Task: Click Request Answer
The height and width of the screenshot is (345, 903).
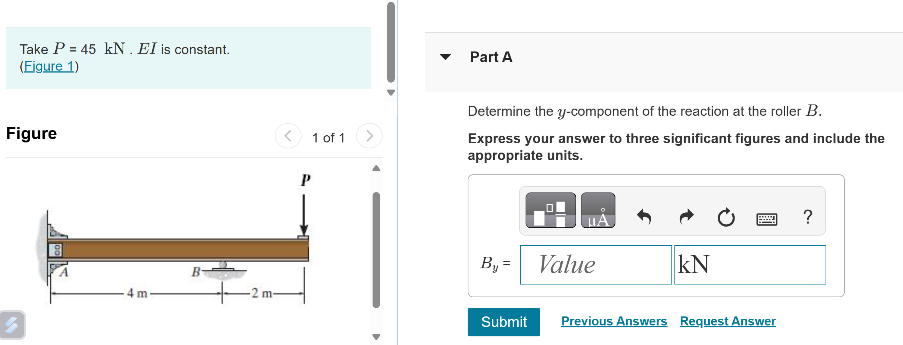Action: coord(727,321)
